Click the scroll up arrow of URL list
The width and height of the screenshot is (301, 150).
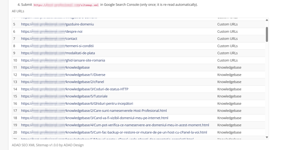[267, 20]
